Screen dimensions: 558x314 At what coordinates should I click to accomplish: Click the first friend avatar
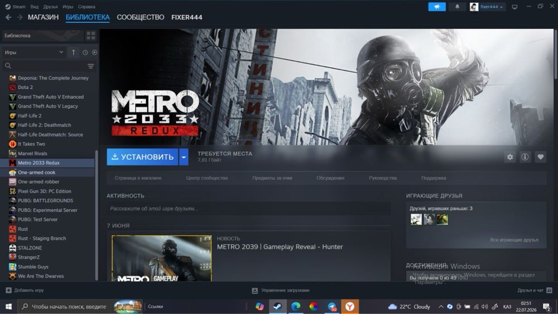coord(416,219)
